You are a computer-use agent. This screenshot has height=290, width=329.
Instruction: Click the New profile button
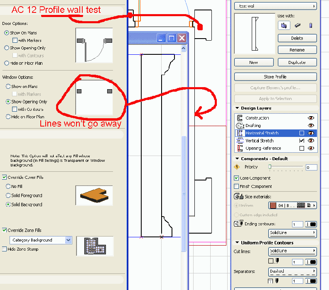point(254,63)
